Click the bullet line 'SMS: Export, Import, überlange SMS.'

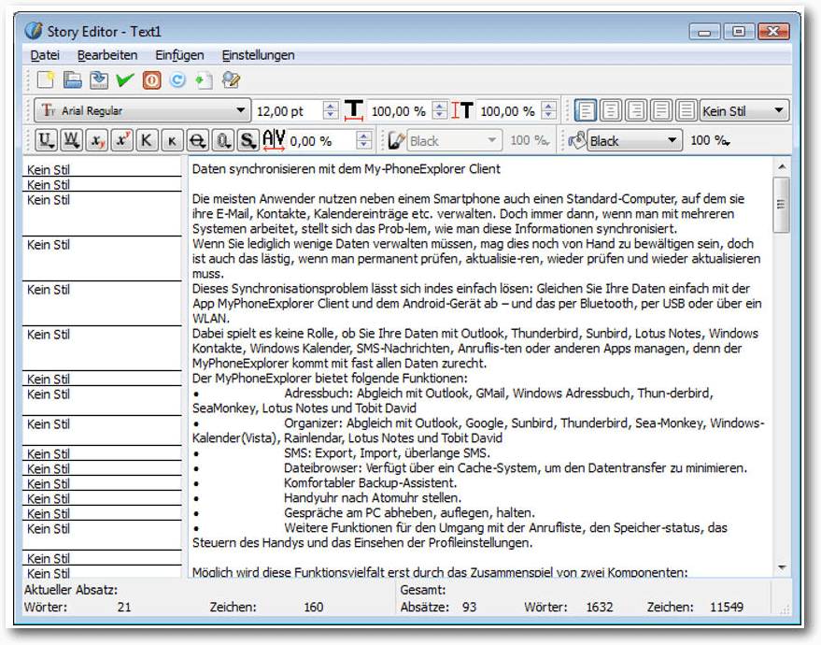[387, 452]
